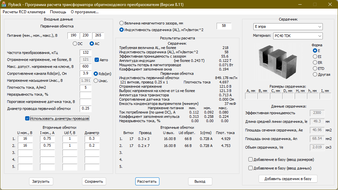Click secondary 1 I ном. field
This screenshot has height=190, width=338.
click(x=47, y=139)
